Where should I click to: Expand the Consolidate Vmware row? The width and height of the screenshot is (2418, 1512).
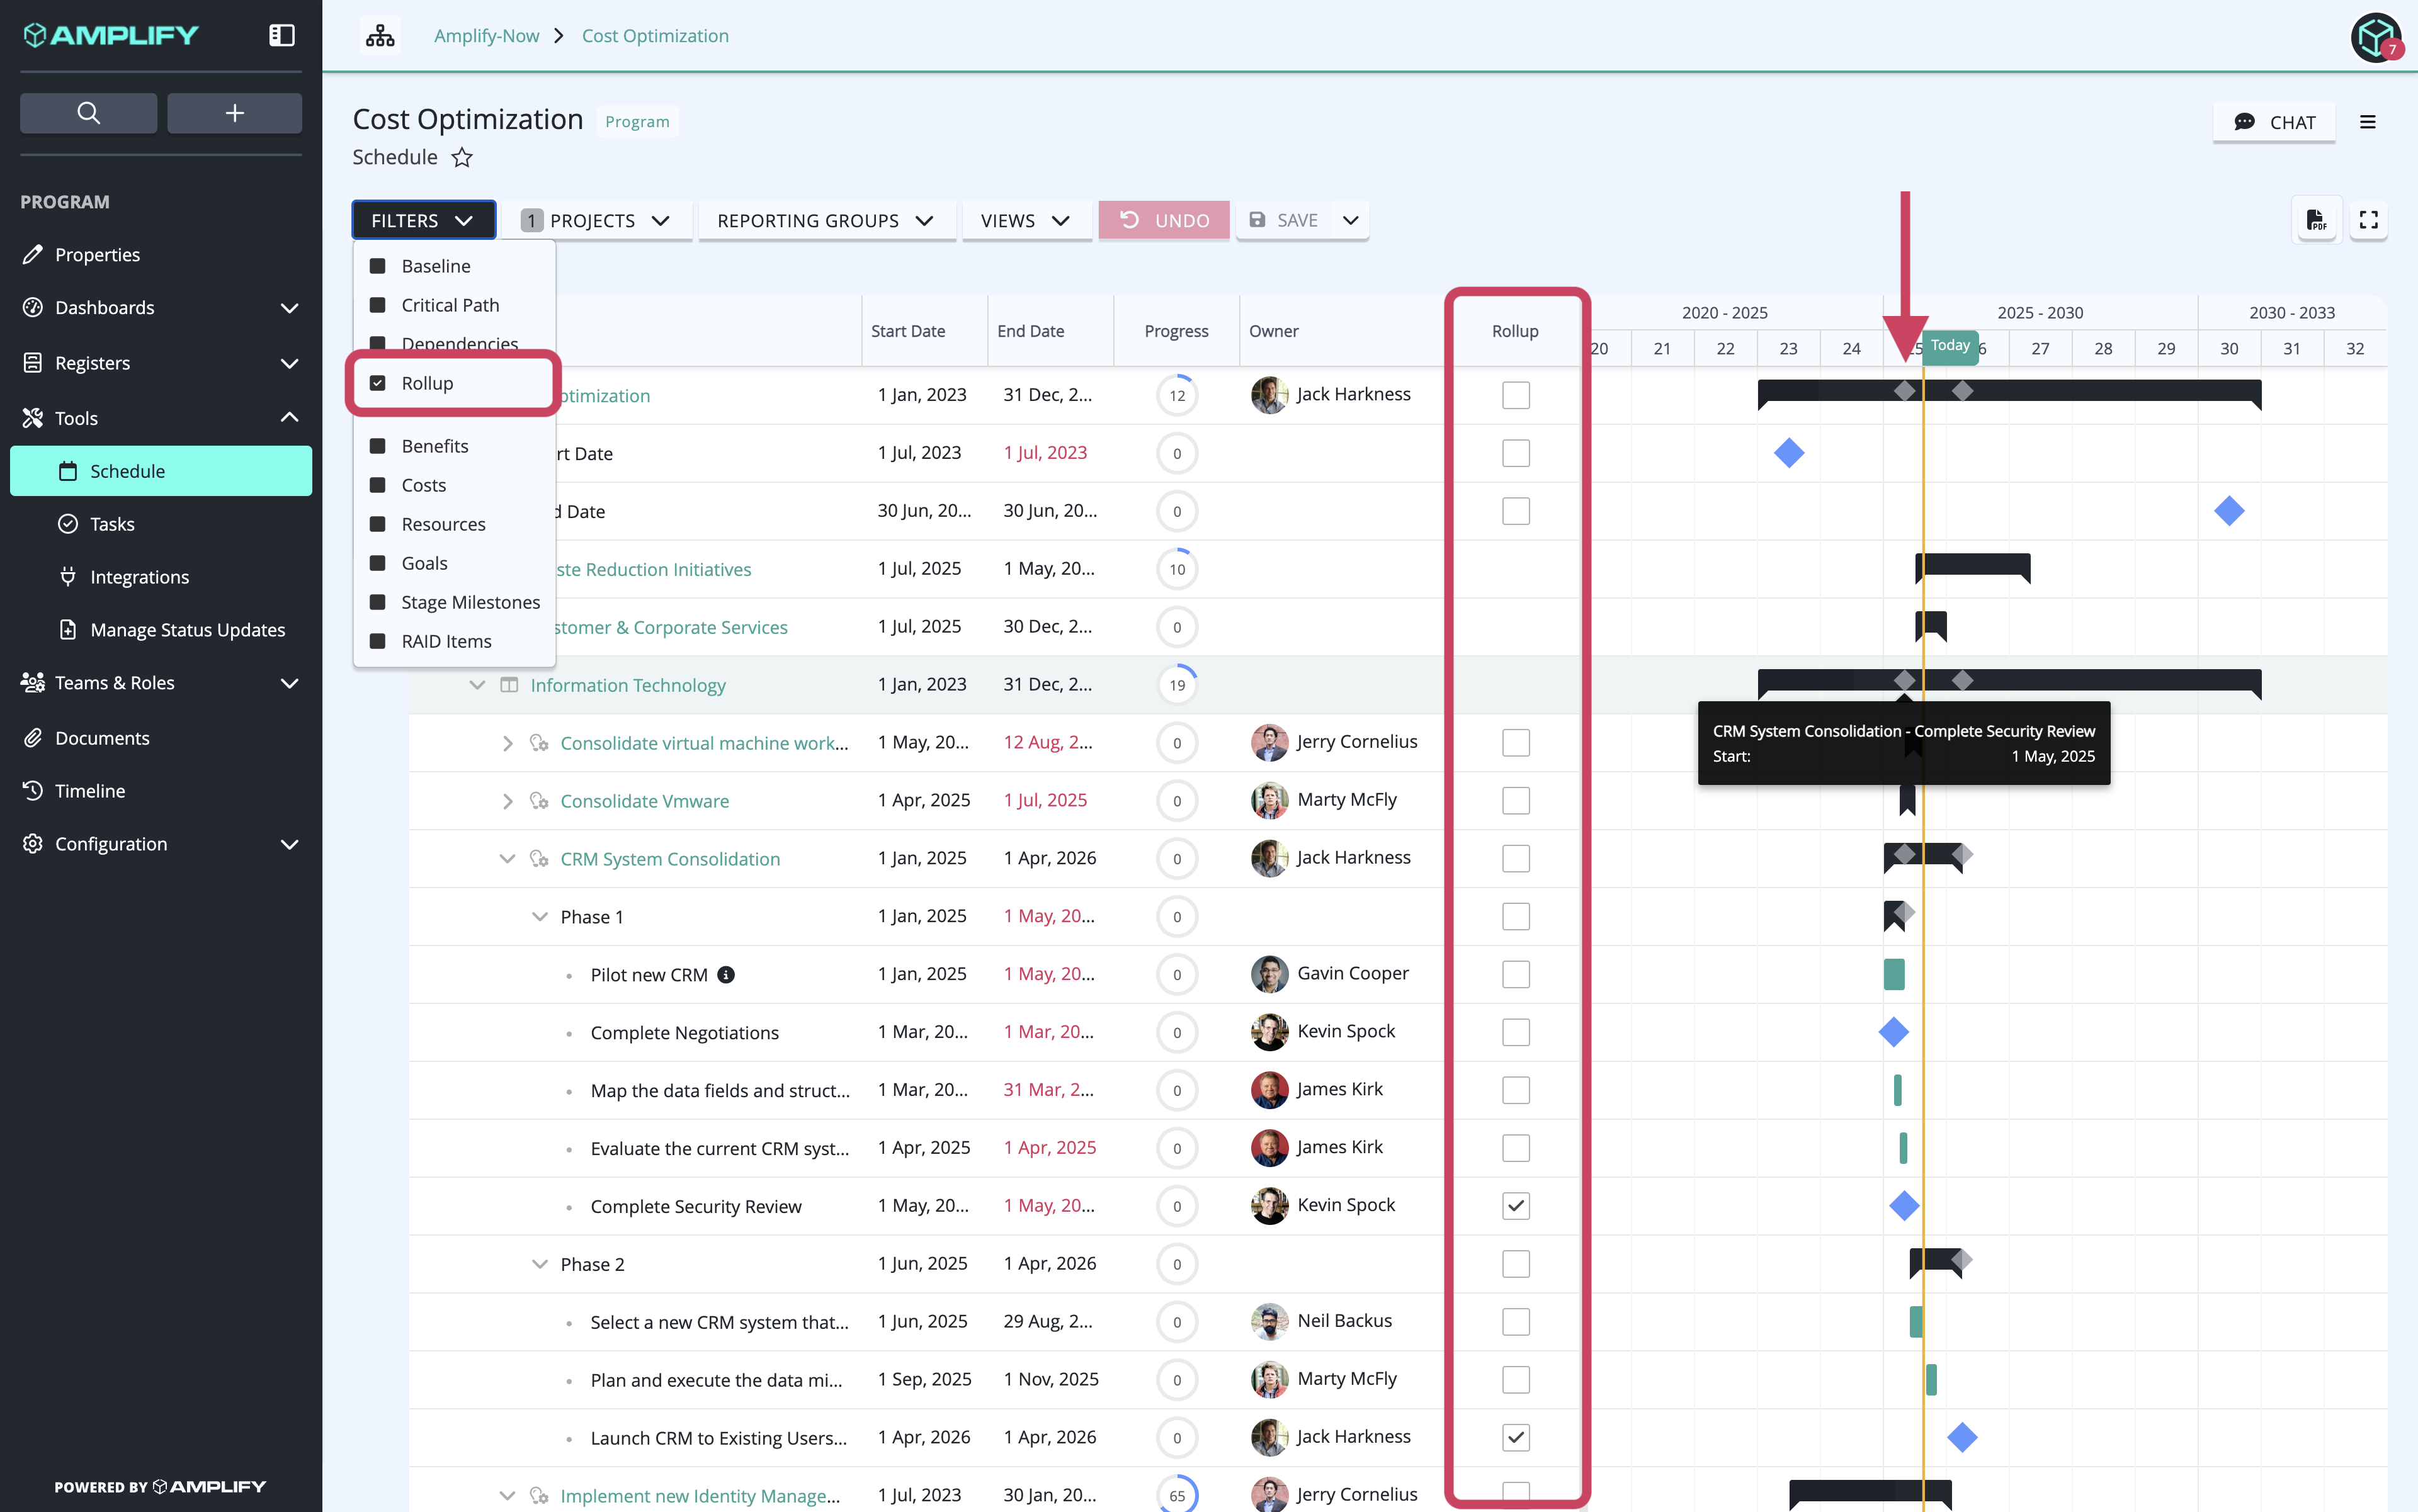click(x=507, y=801)
